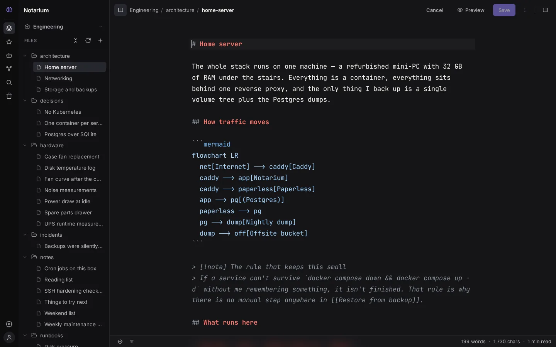Click the '1,730 chars' status entry

[x=507, y=342]
